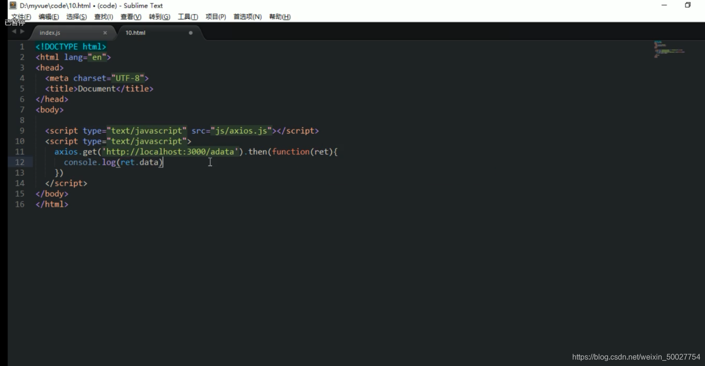Image resolution: width=705 pixels, height=366 pixels.
Task: Click the word 'Document' in the title
Action: (97, 88)
